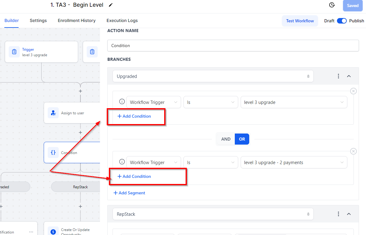This screenshot has width=366, height=235.
Task: Click the pencil icon to rename workflow
Action: (x=111, y=5)
